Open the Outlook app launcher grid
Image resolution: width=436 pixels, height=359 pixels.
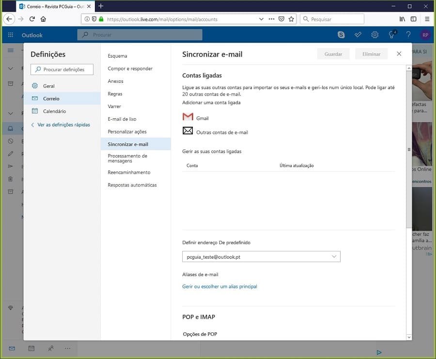coord(11,35)
